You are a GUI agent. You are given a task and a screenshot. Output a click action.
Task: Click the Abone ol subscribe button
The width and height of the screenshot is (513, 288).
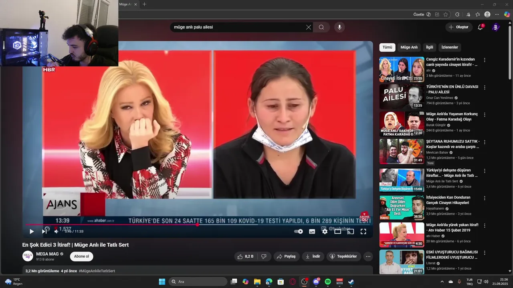81,256
